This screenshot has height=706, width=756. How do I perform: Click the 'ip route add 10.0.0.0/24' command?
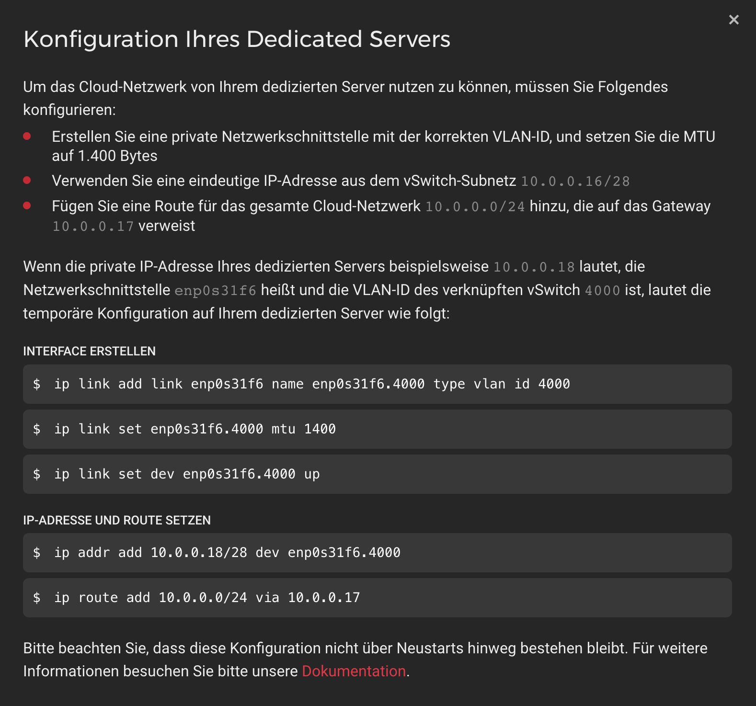pyautogui.click(x=377, y=598)
